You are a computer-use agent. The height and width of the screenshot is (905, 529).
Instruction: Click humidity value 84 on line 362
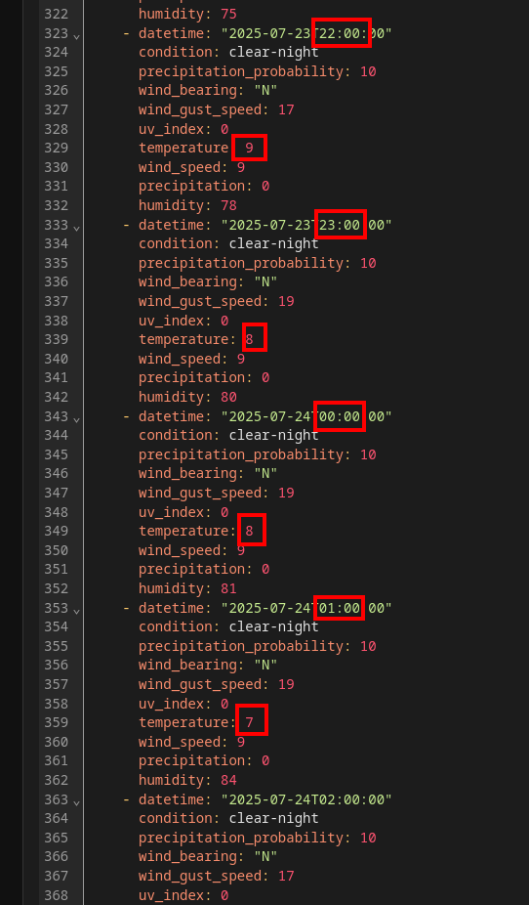228,780
